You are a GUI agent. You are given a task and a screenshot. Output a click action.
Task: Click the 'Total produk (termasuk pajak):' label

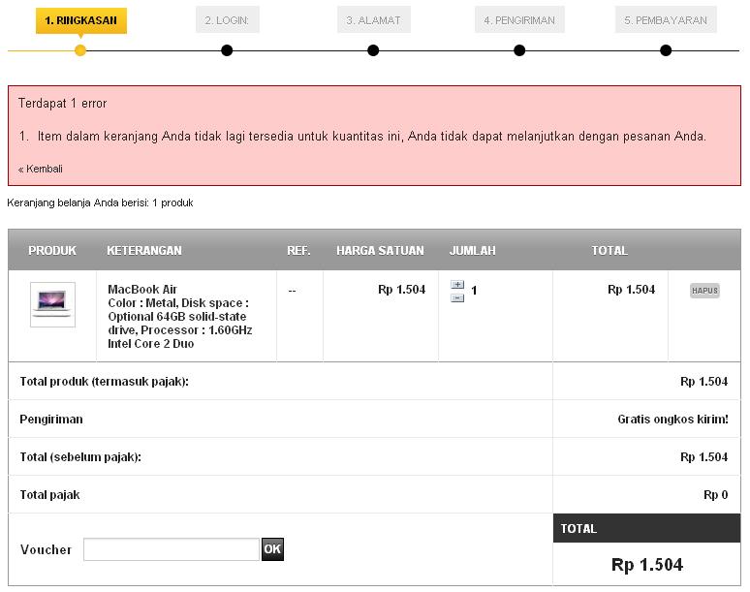pyautogui.click(x=105, y=382)
